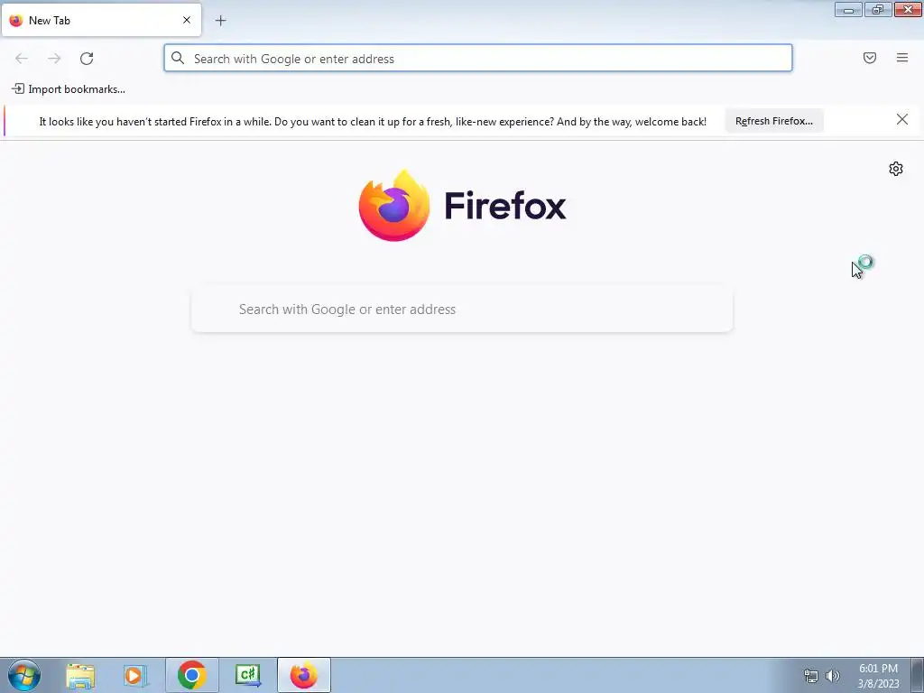Open the new tab personalize gear settings
The width and height of the screenshot is (924, 693).
(896, 169)
